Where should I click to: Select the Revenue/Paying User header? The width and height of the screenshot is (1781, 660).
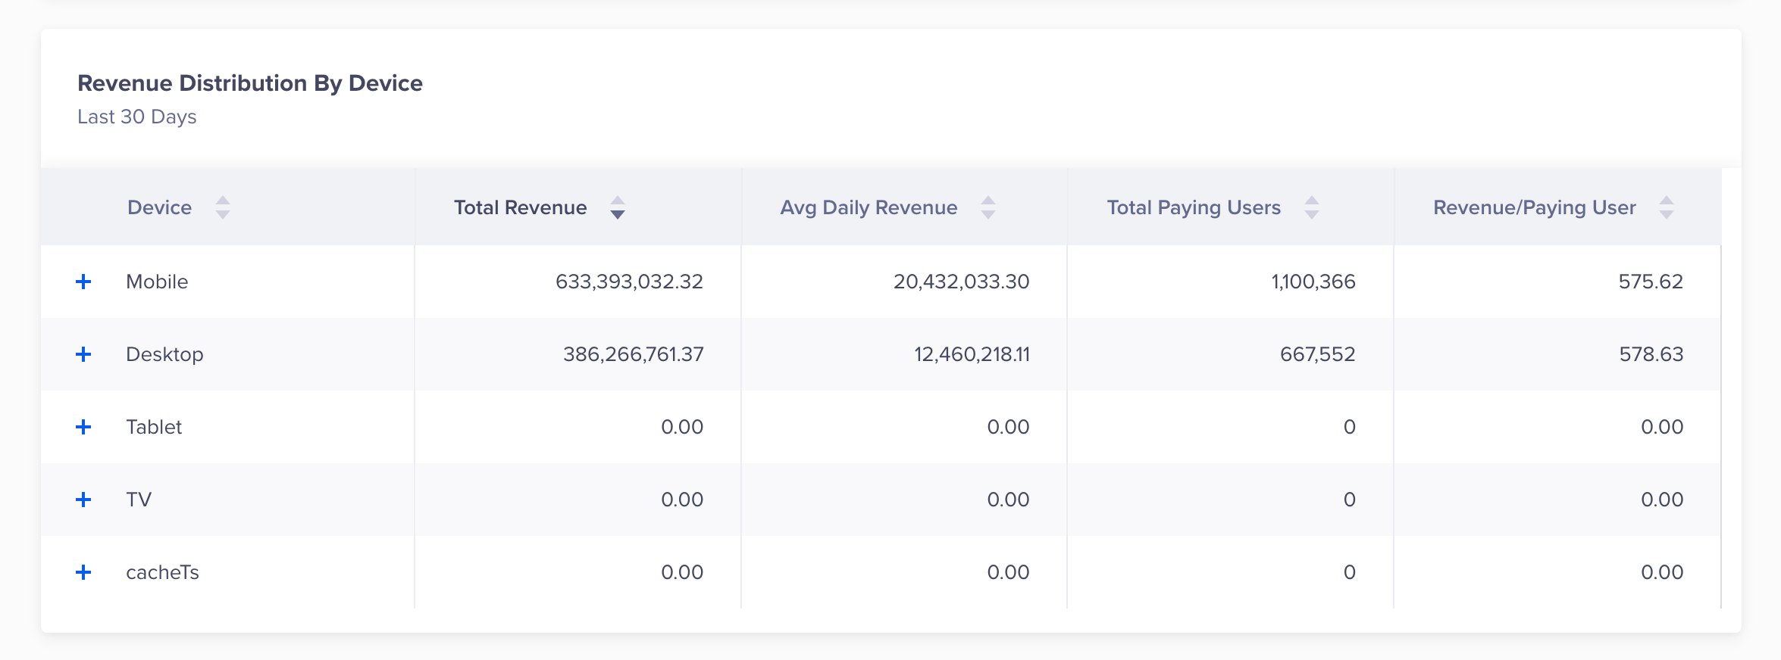pos(1534,207)
